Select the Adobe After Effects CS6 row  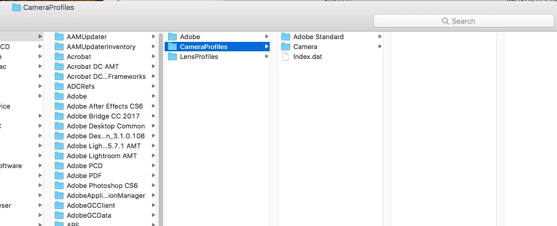pyautogui.click(x=105, y=106)
